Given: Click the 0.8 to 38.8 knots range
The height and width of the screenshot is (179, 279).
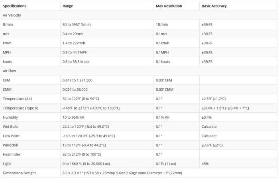Looking at the screenshot, I should click(x=78, y=62).
